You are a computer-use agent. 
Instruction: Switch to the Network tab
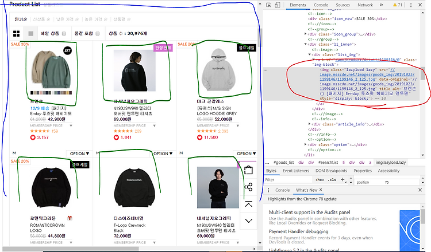pyautogui.click(x=365, y=5)
